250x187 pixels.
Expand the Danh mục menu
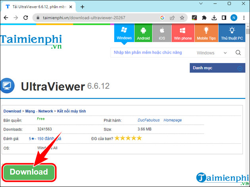click(x=217, y=68)
